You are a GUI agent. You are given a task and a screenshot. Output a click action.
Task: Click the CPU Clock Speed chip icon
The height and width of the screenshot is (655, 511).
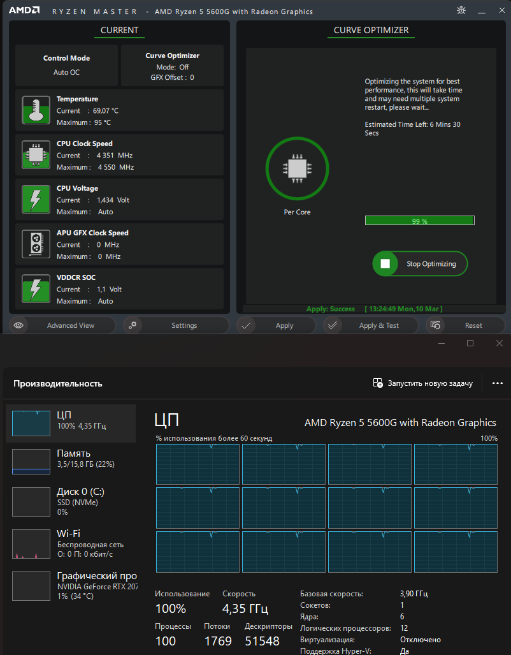(36, 154)
